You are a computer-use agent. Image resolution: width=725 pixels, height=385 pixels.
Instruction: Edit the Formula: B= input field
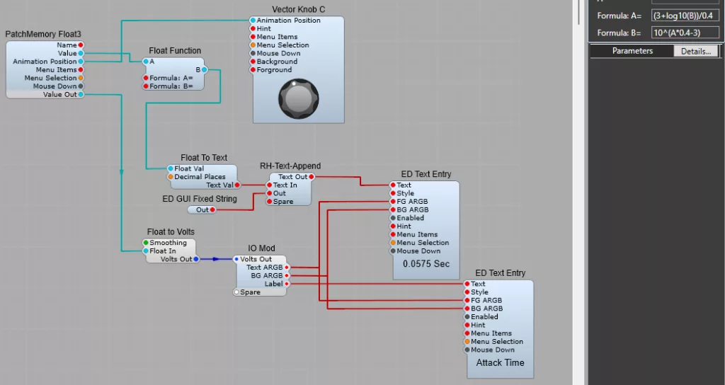pyautogui.click(x=685, y=33)
